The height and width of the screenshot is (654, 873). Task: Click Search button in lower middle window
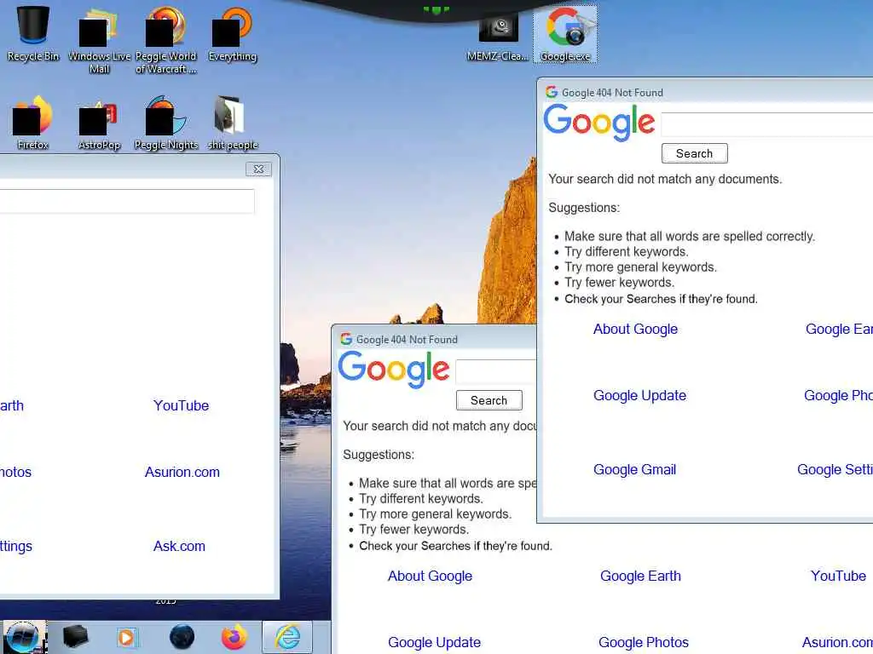[489, 400]
